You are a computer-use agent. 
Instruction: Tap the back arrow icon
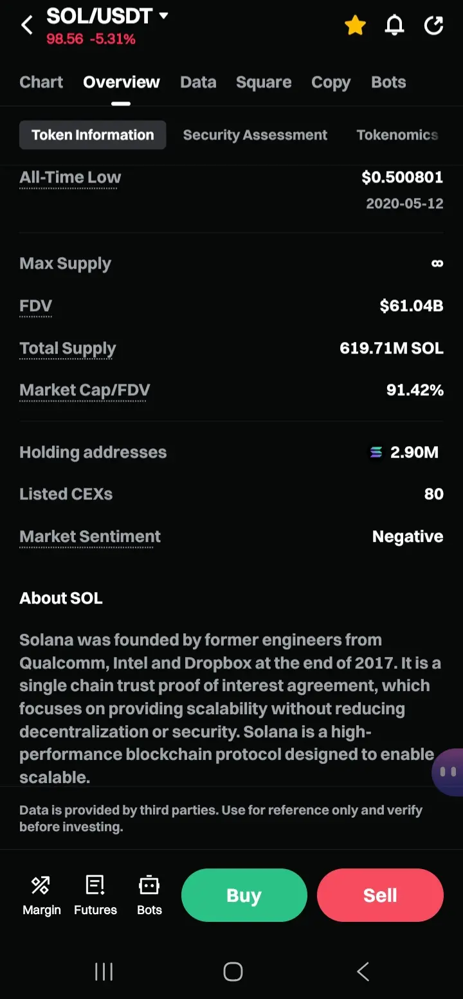coord(27,26)
